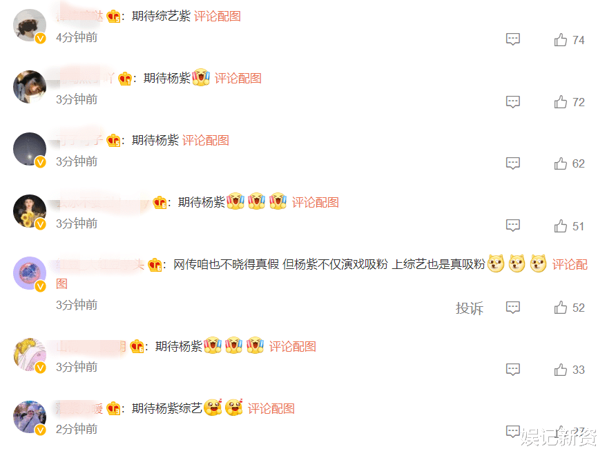Image resolution: width=607 pixels, height=460 pixels.
Task: Open 评论配图 in the 72-like comment
Action: [238, 79]
